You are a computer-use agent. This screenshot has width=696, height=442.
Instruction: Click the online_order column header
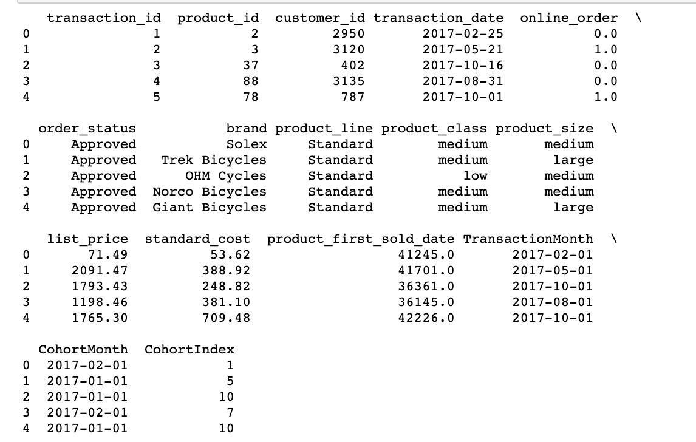[x=568, y=18]
